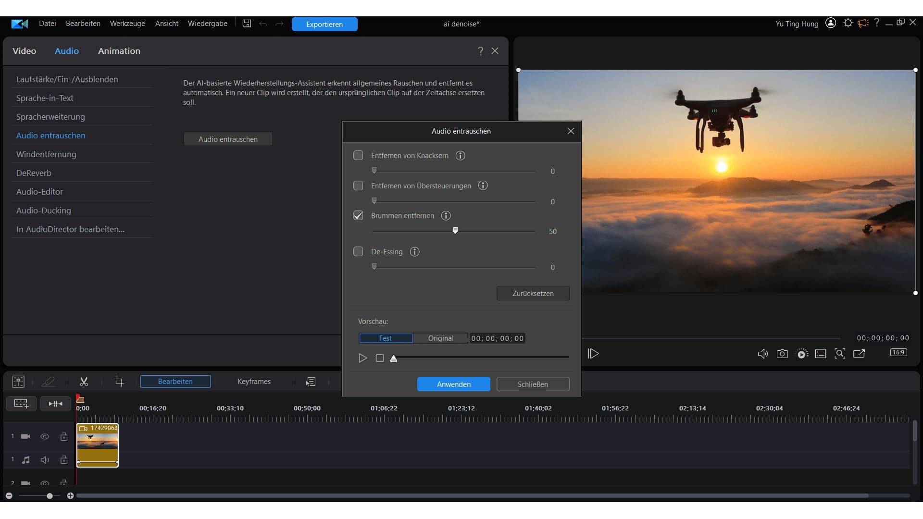Viewport: 923px width, 519px height.
Task: Mute audio track 1
Action: tap(45, 460)
